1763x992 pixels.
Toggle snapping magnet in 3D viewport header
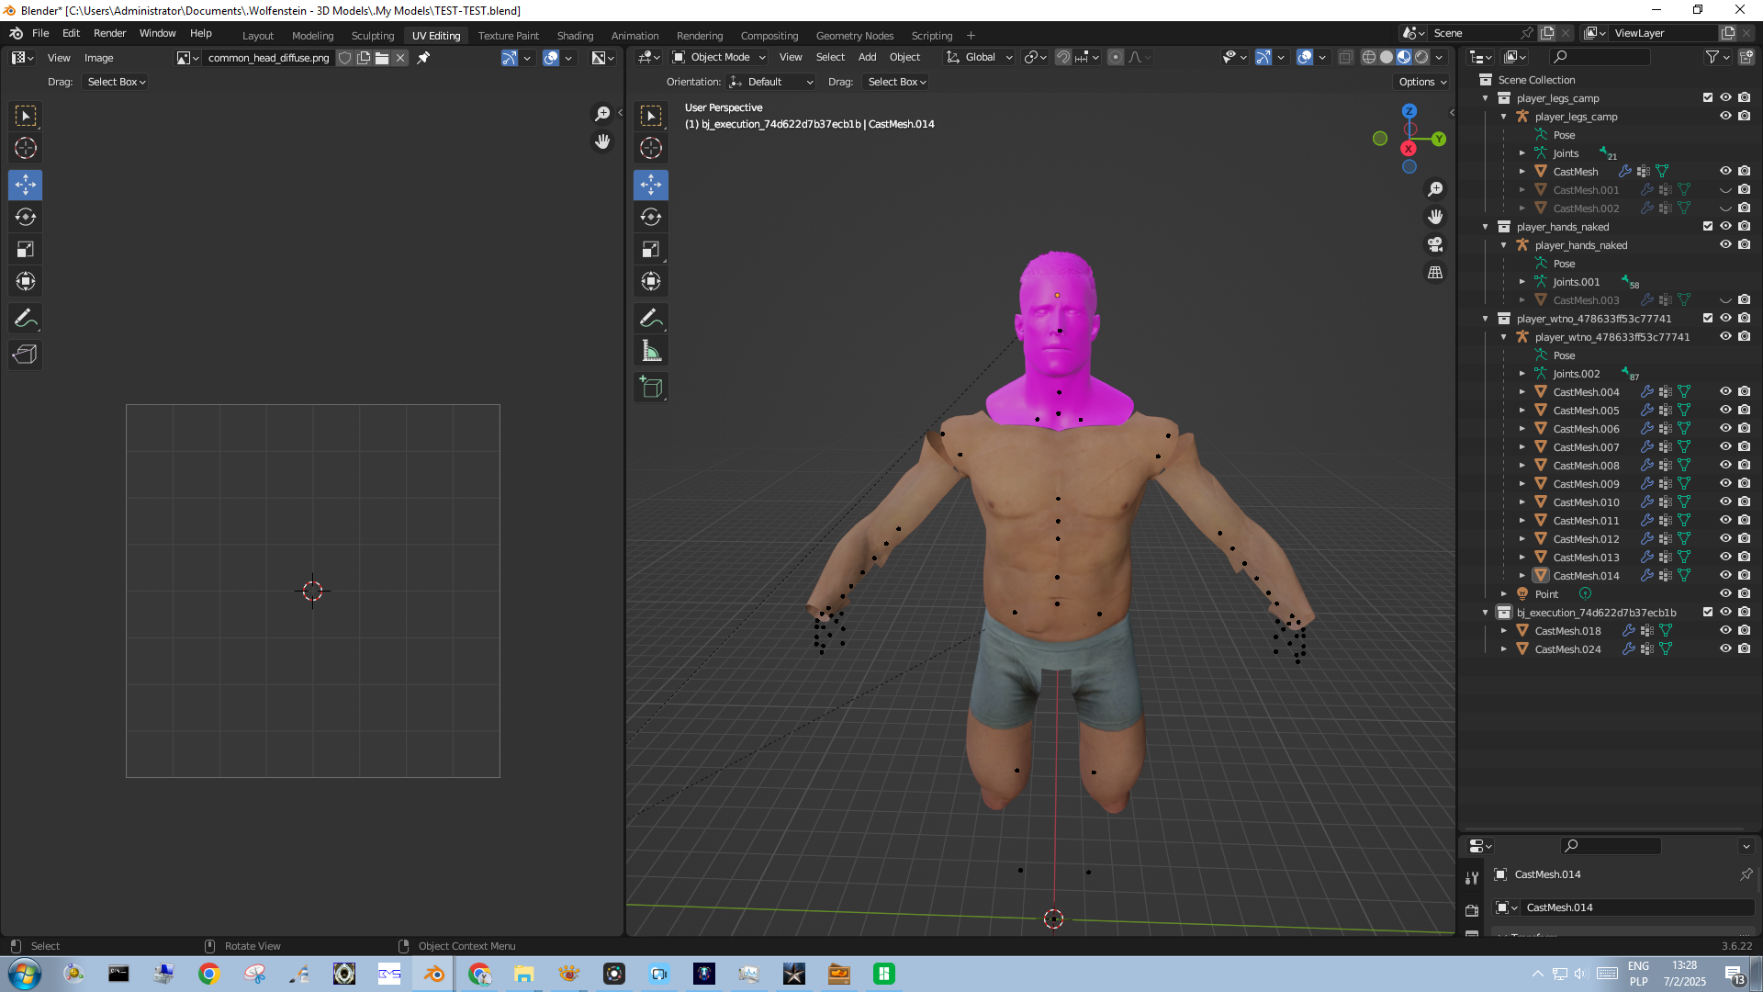point(1062,57)
